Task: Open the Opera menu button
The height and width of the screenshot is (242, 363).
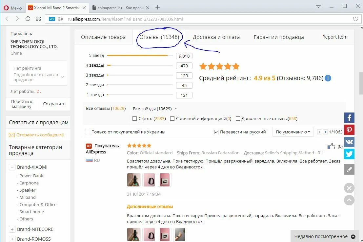Action: pos(13,8)
